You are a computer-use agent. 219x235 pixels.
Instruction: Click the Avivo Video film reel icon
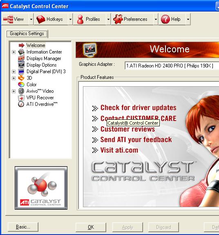[21, 91]
